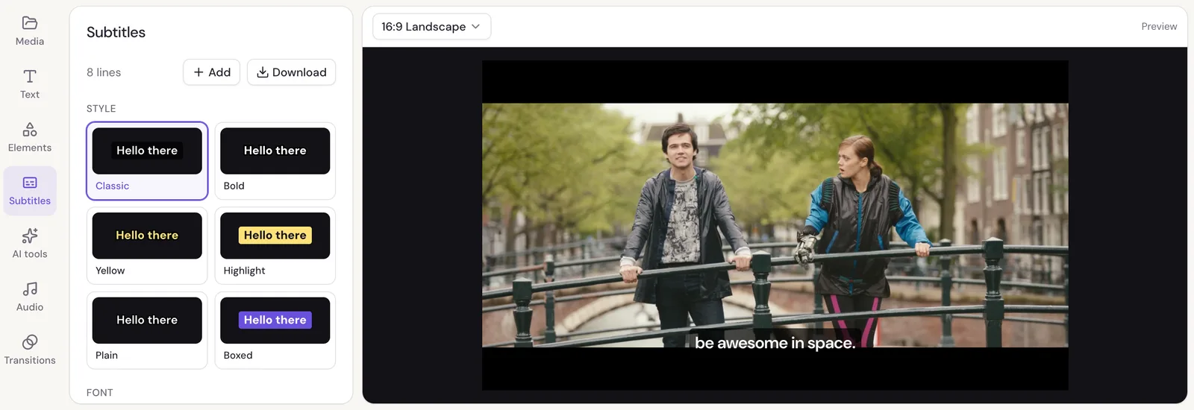
Task: Select the Text tool icon
Action: [30, 76]
